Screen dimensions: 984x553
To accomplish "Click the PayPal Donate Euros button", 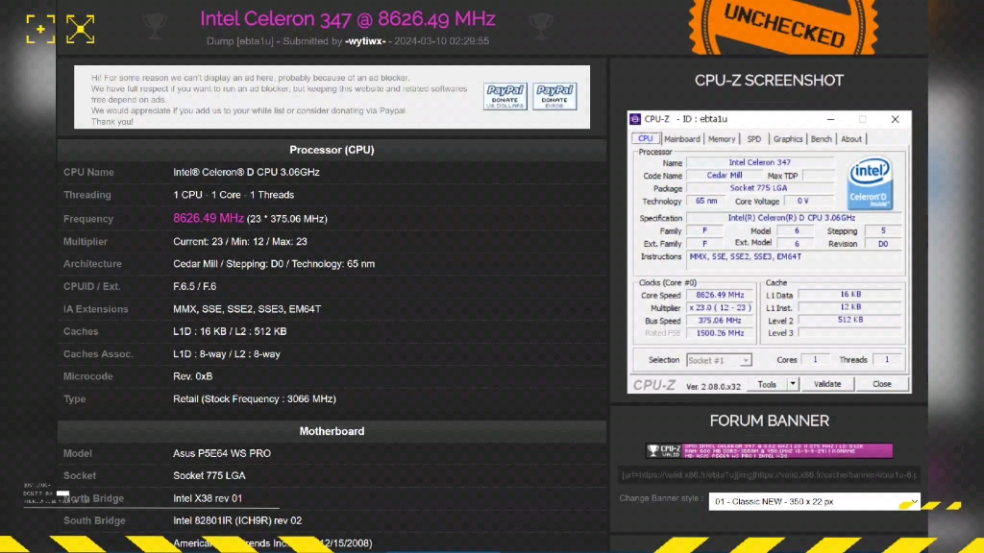I will pyautogui.click(x=554, y=97).
